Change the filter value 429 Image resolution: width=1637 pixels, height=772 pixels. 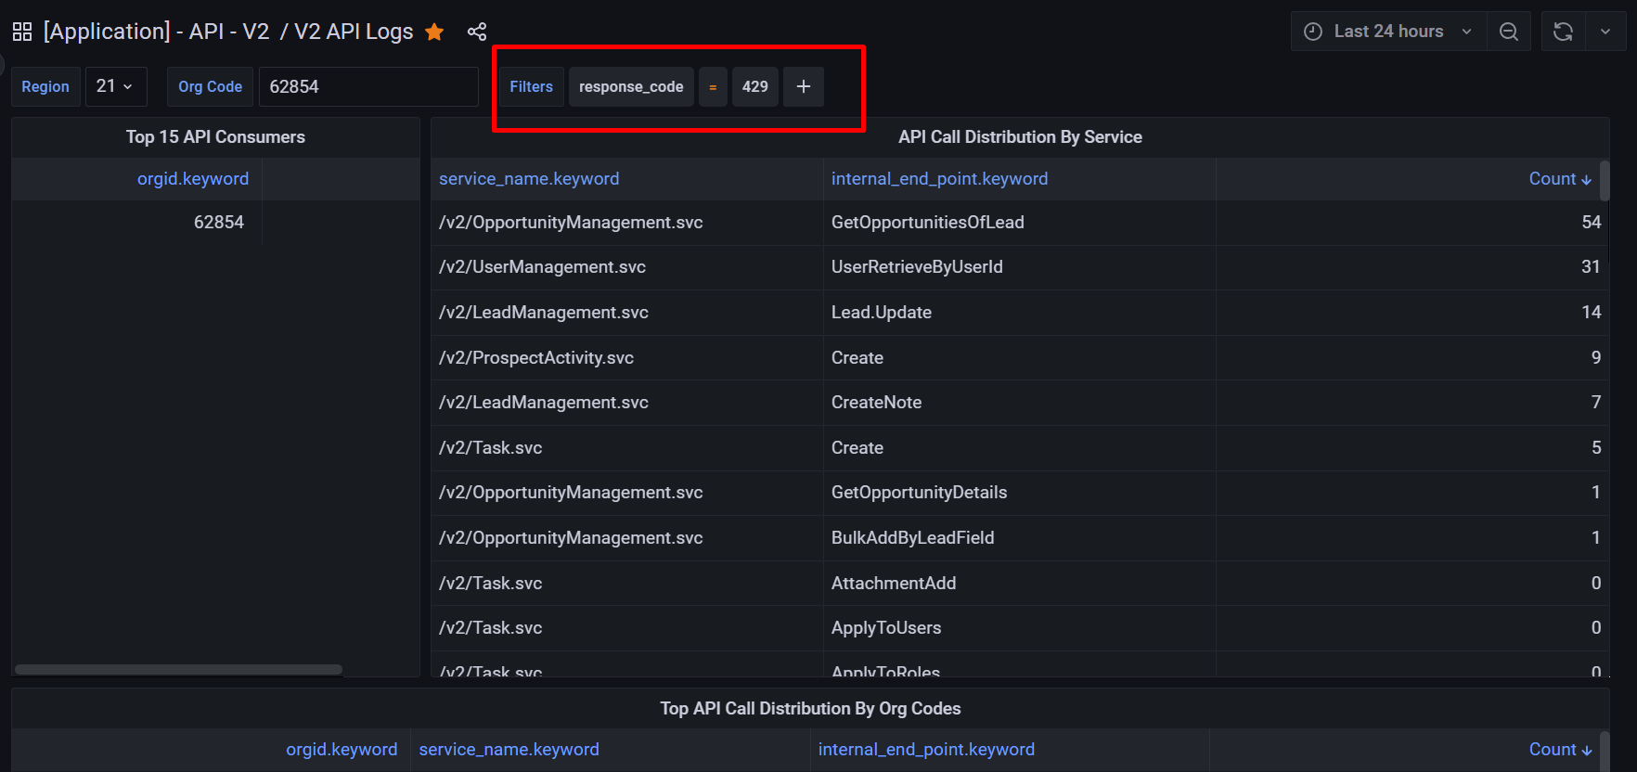click(754, 86)
